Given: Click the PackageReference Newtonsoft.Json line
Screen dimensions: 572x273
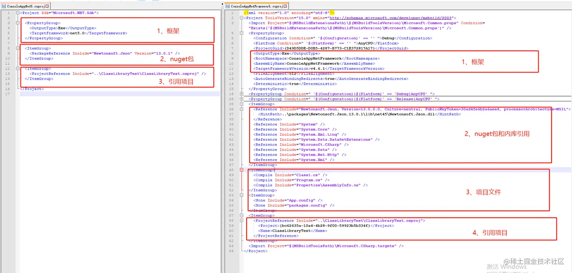Looking at the screenshot, I should pyautogui.click(x=105, y=53).
